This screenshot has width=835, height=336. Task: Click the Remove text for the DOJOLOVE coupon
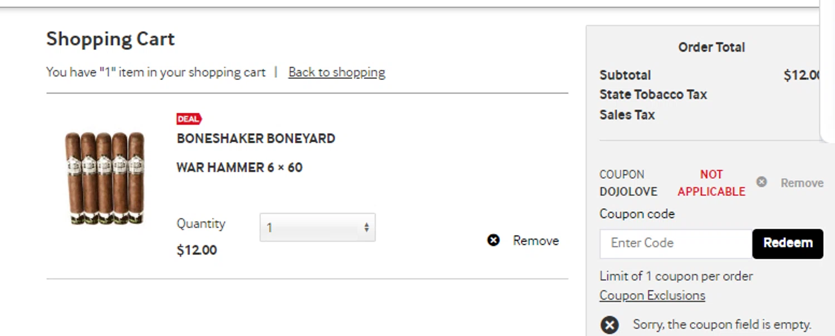802,183
